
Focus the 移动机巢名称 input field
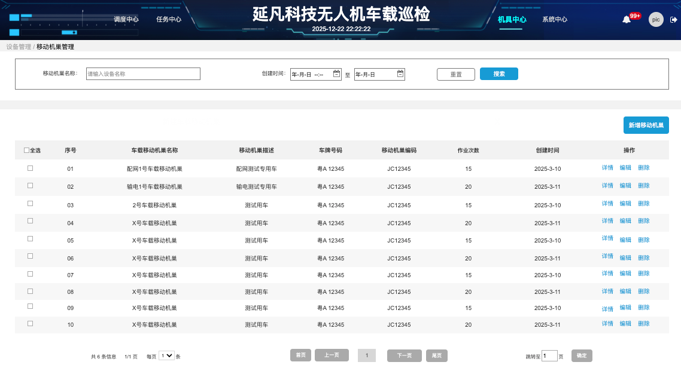143,74
